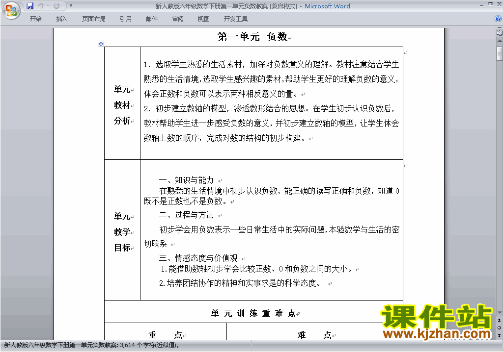Click the 单元 cell above 教材
The width and height of the screenshot is (503, 352).
tap(122, 89)
